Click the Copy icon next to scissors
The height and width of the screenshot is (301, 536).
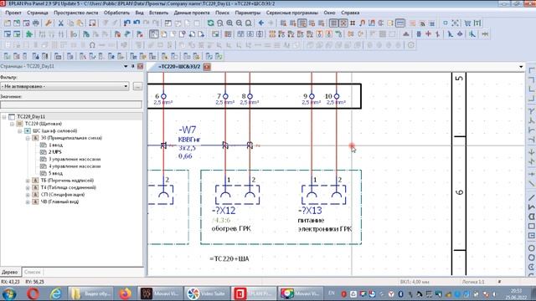tap(70, 23)
